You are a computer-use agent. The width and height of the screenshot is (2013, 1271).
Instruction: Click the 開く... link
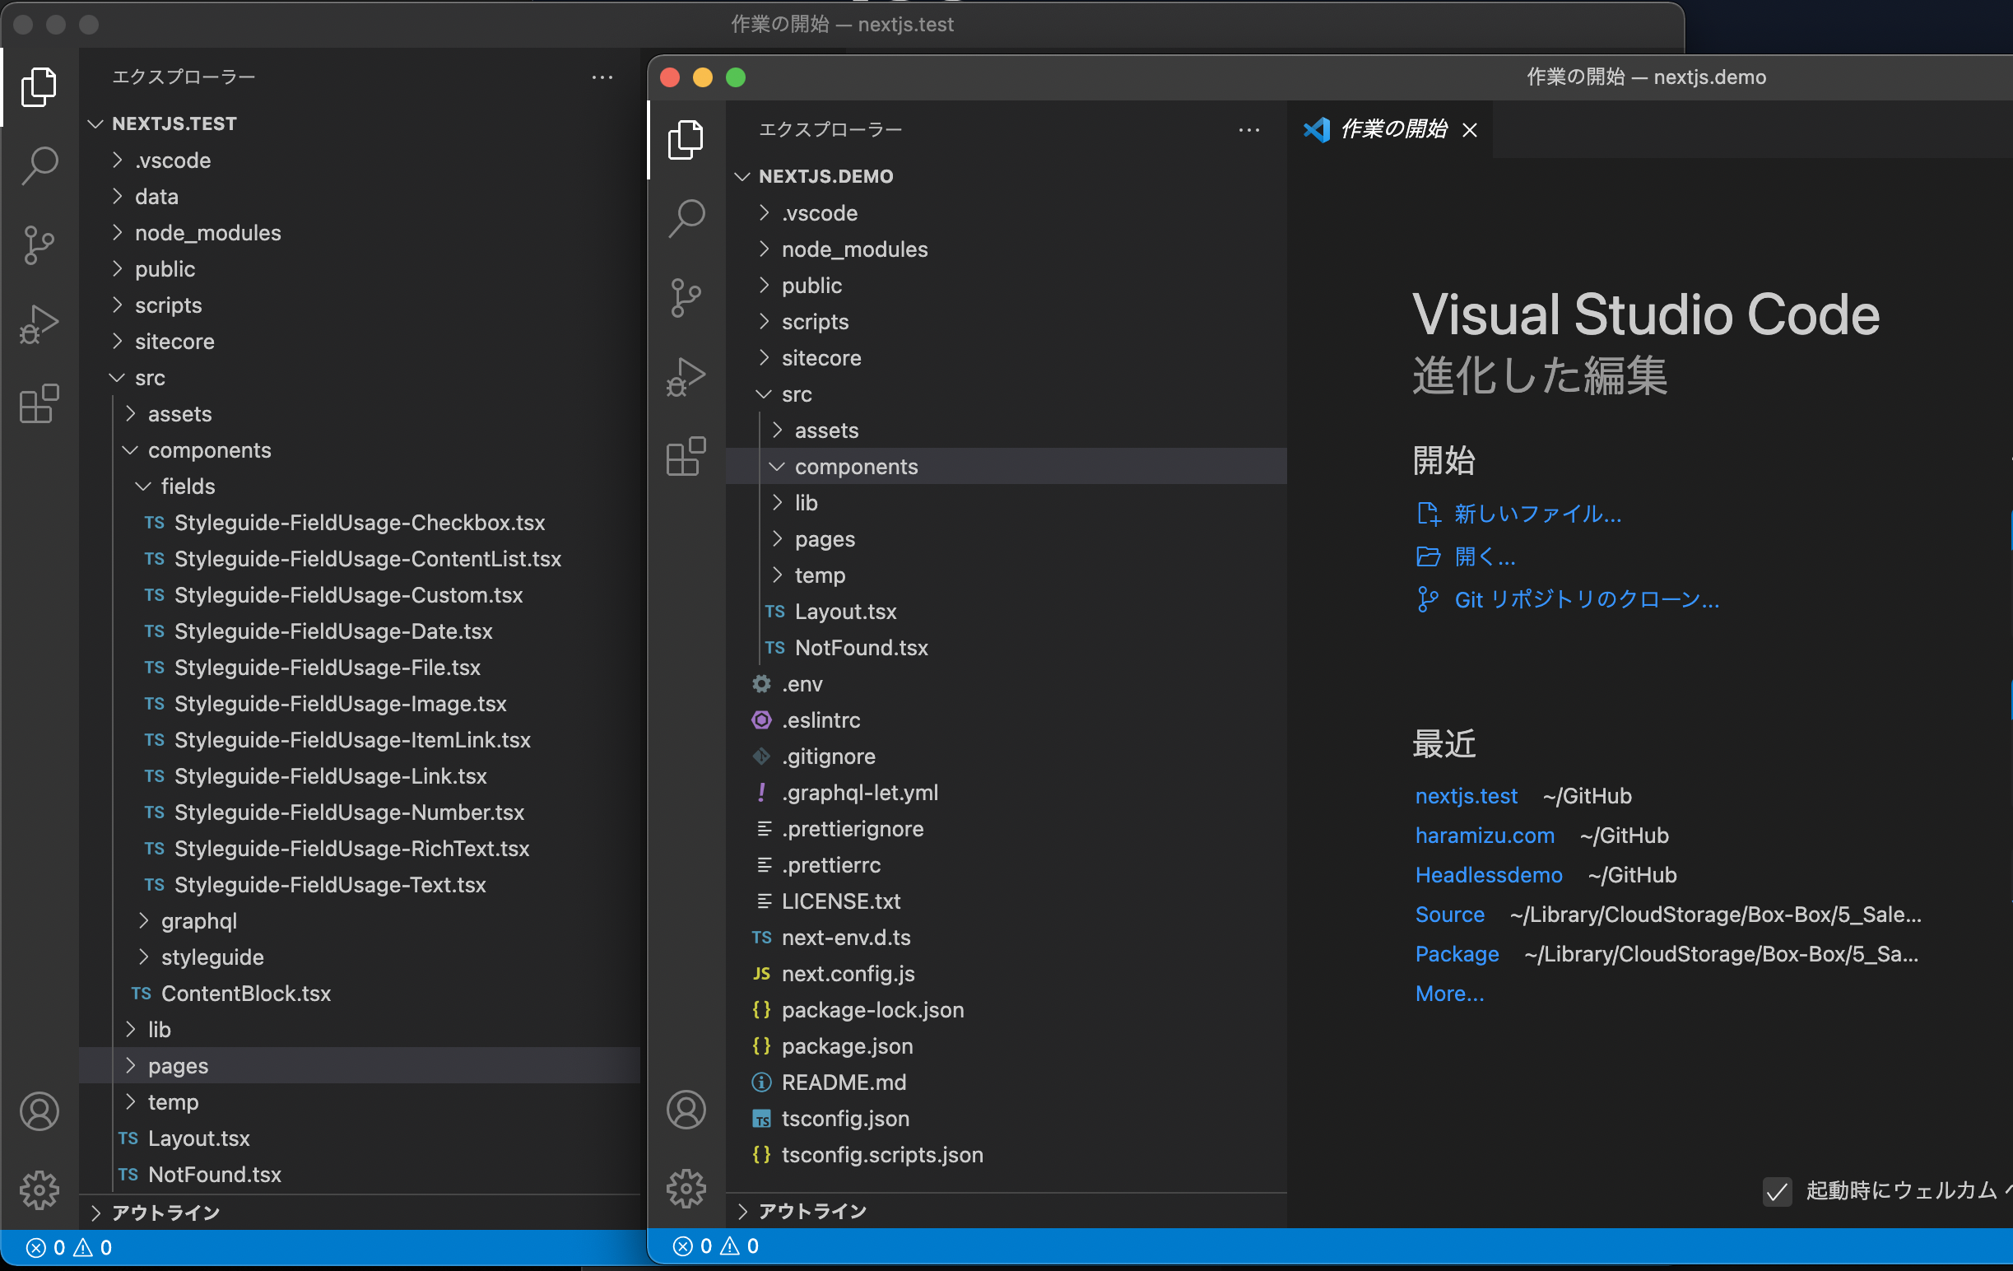1485,556
